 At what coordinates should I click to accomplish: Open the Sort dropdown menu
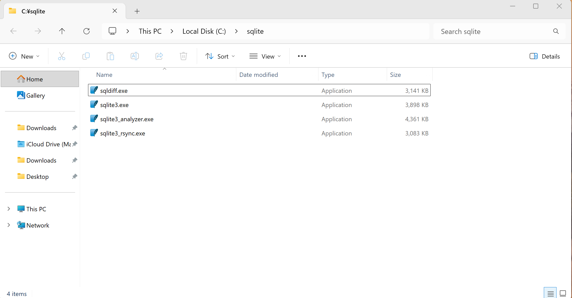(220, 56)
